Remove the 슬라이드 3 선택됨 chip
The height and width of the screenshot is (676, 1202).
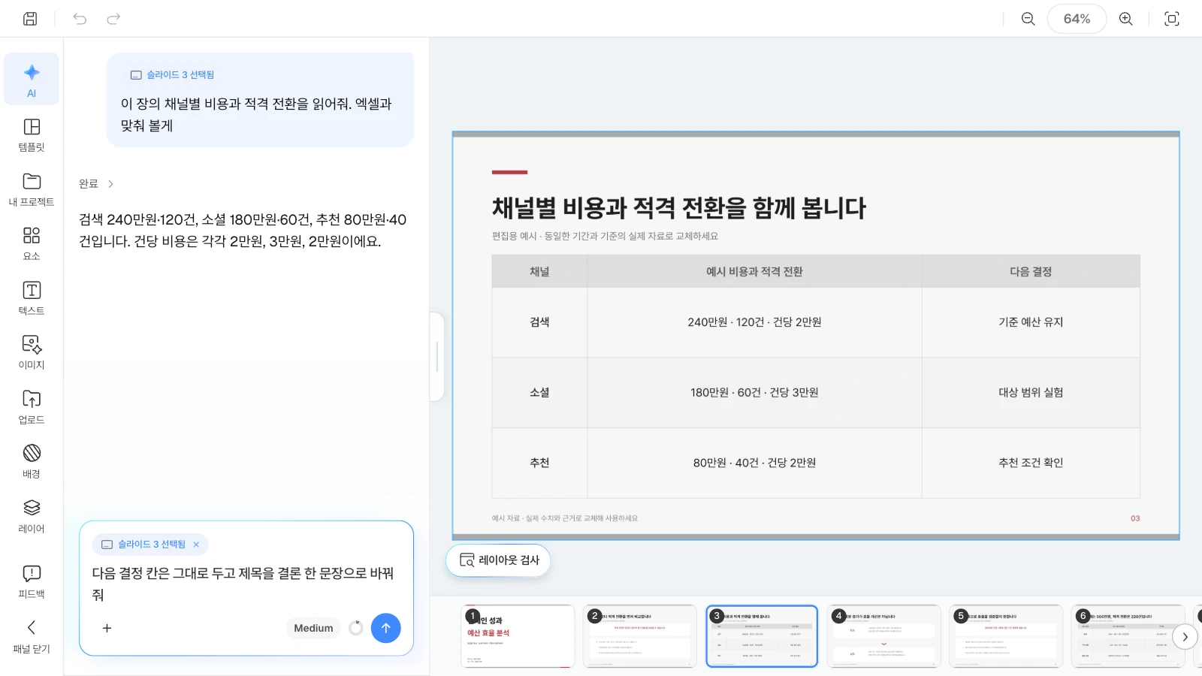[x=196, y=545]
